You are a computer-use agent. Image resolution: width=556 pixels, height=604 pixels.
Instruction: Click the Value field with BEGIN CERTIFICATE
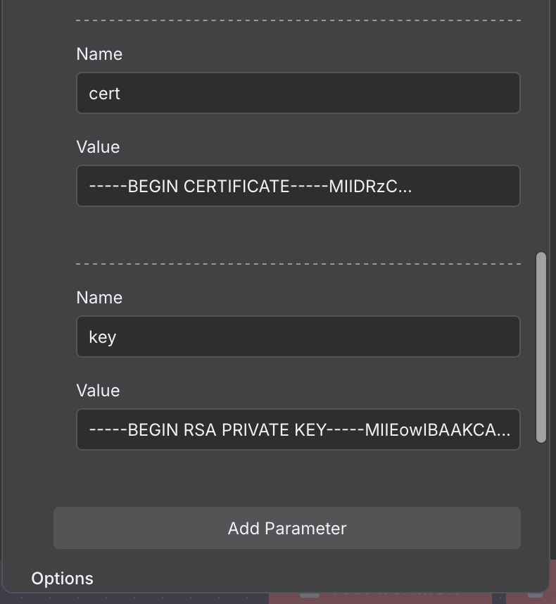[x=298, y=186]
